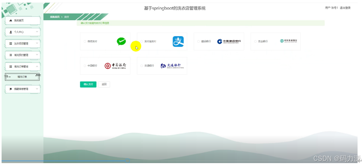Select the 微信支付 radio button
The height and width of the screenshot is (165, 362).
point(85,41)
